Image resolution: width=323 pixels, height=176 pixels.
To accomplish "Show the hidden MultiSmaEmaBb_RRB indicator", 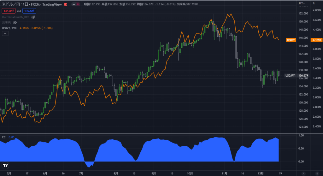I will click(x=33, y=17).
